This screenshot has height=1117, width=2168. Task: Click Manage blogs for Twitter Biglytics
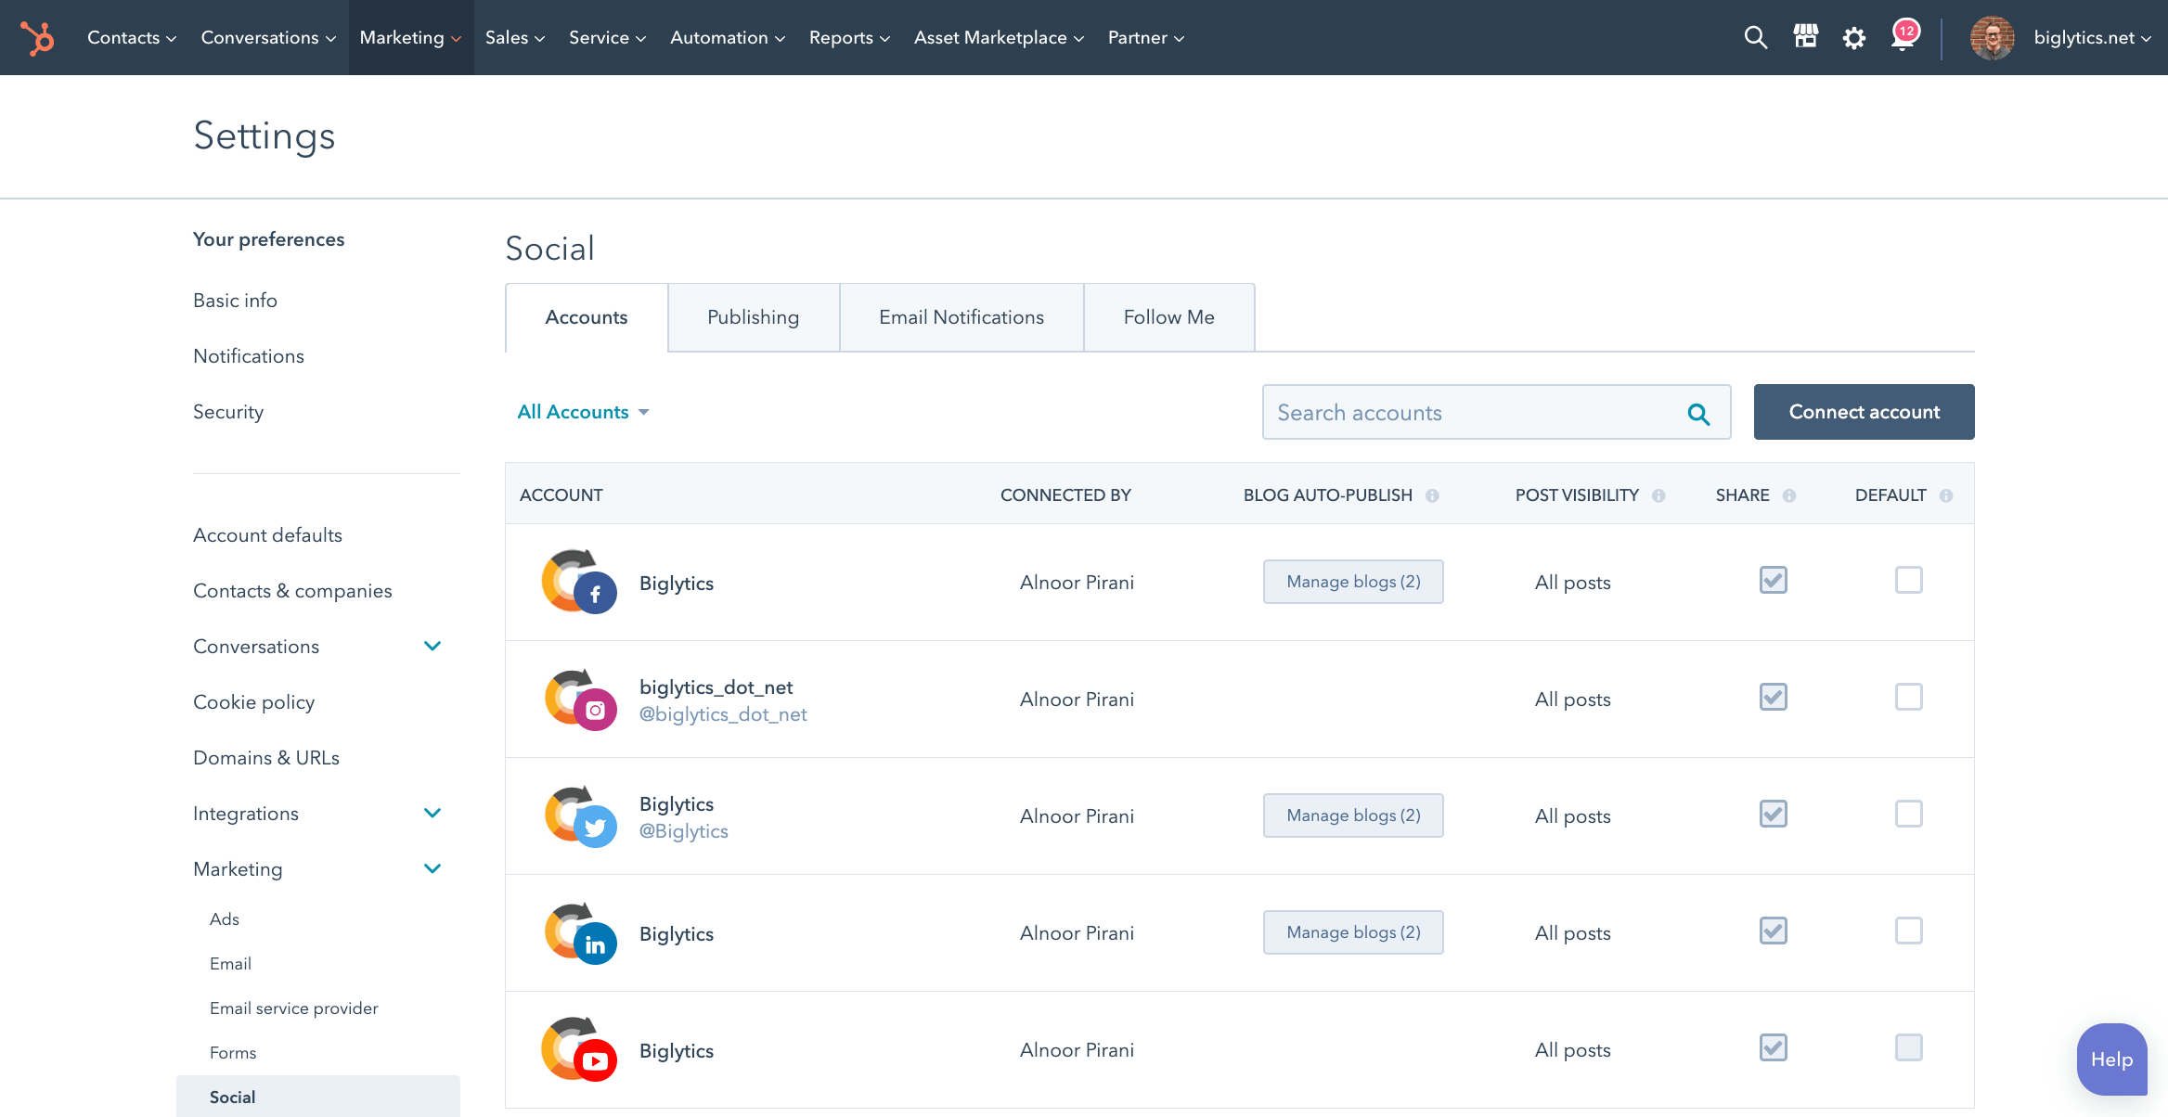[1352, 814]
